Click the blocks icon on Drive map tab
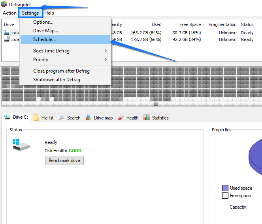The width and height of the screenshot is (262, 224). click(x=89, y=118)
